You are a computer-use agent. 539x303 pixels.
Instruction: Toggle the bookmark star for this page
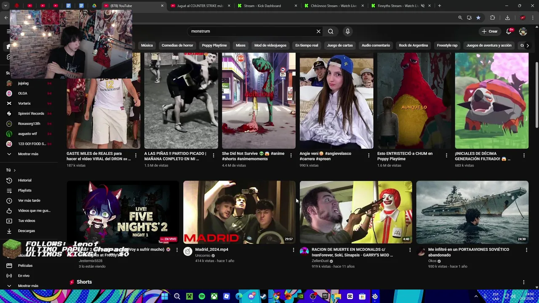478,18
